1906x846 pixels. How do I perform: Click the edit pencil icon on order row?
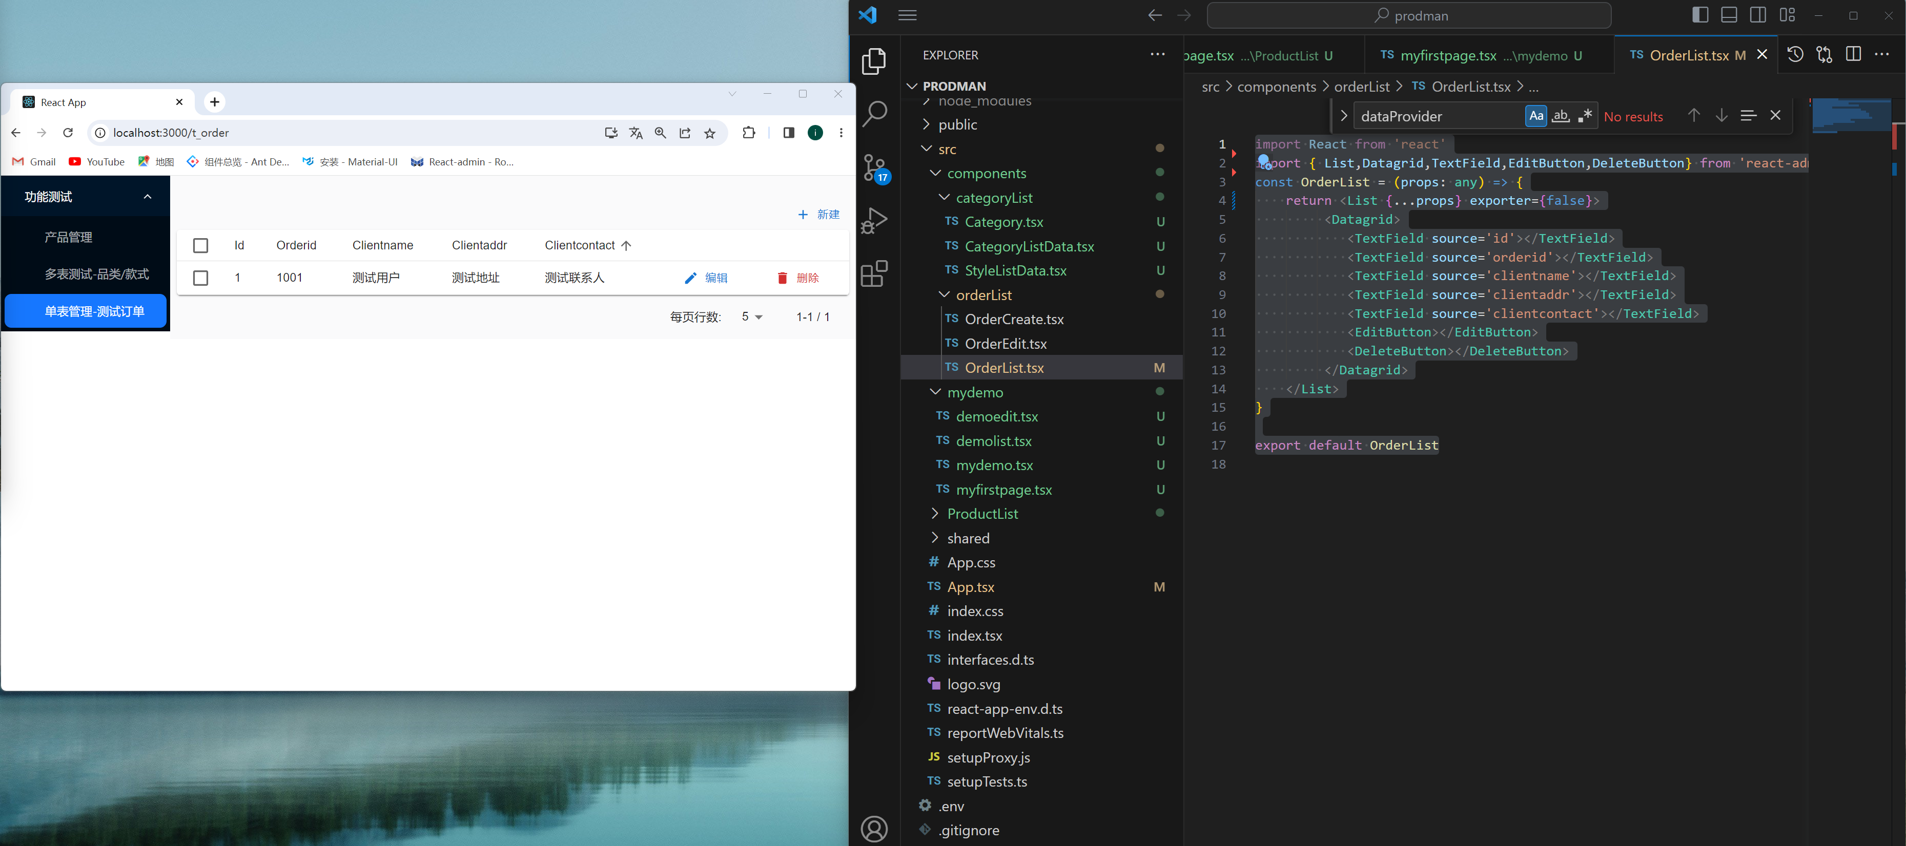(691, 278)
